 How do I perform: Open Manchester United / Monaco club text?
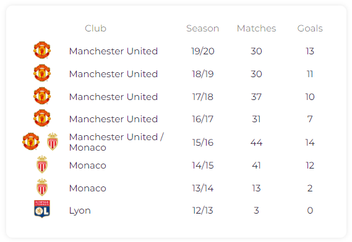116,142
